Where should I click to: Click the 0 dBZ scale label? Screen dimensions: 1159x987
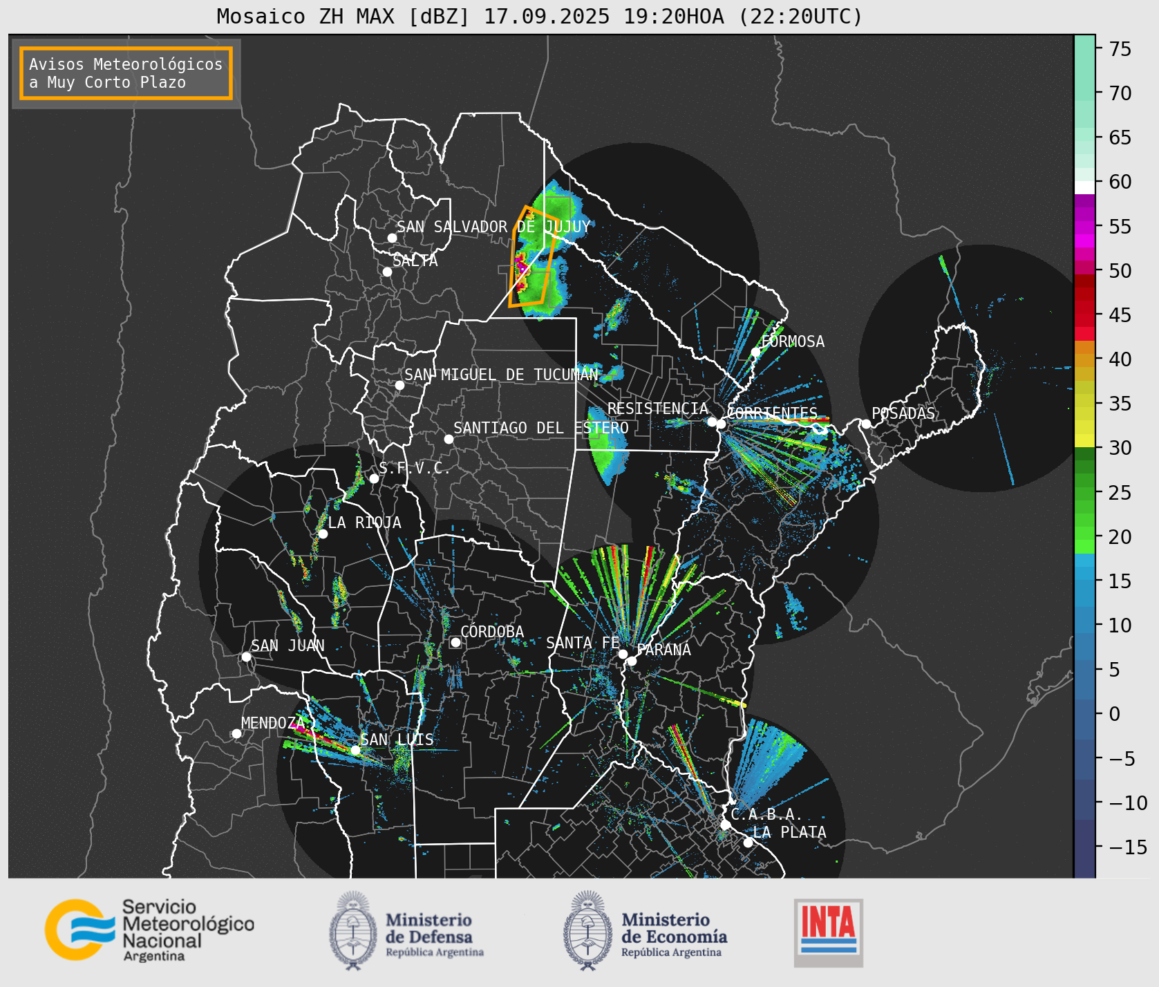point(1114,714)
